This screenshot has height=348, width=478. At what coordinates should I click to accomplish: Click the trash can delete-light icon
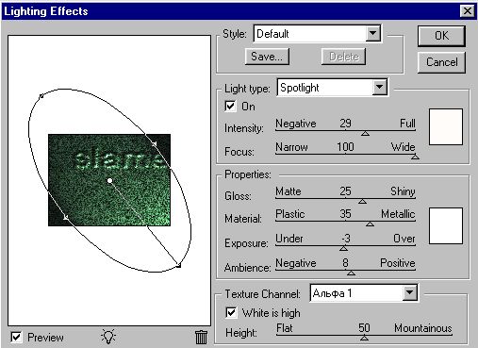tap(201, 337)
